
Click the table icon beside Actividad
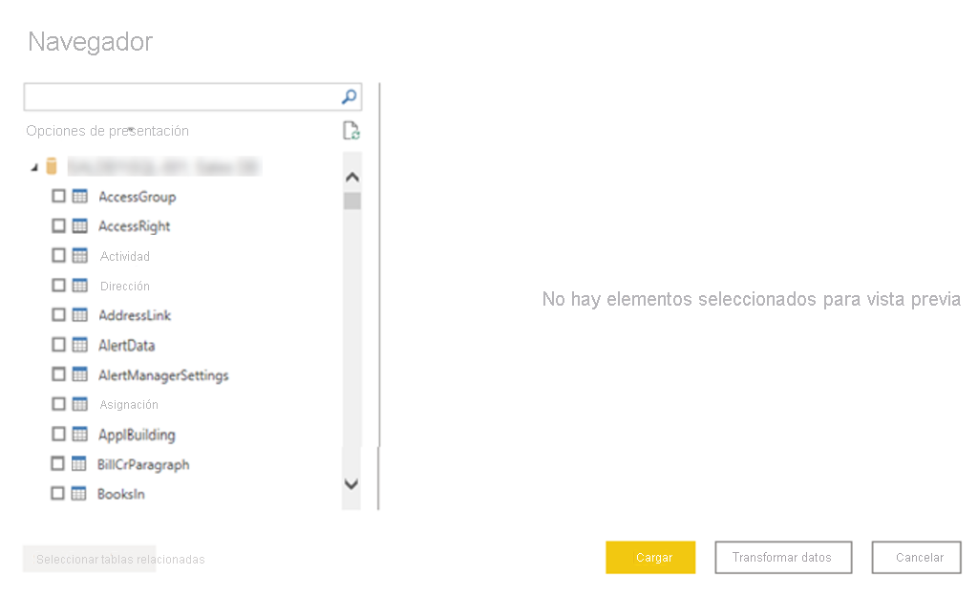(80, 256)
